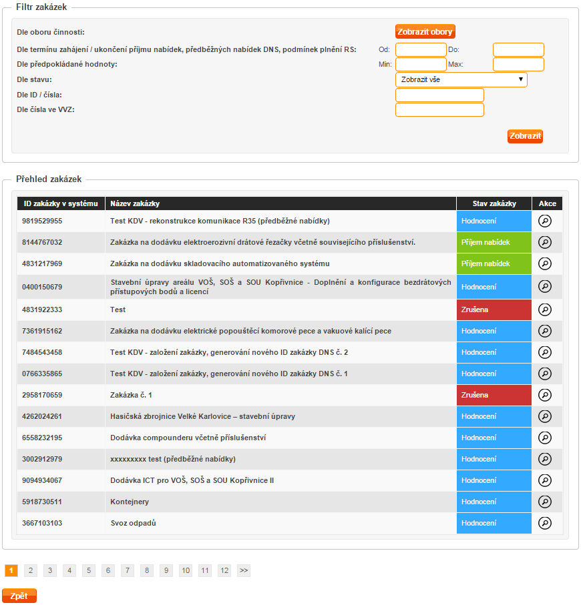This screenshot has width=581, height=605.
Task: Focus the Dle čísla ve VVZ input
Action: click(439, 109)
